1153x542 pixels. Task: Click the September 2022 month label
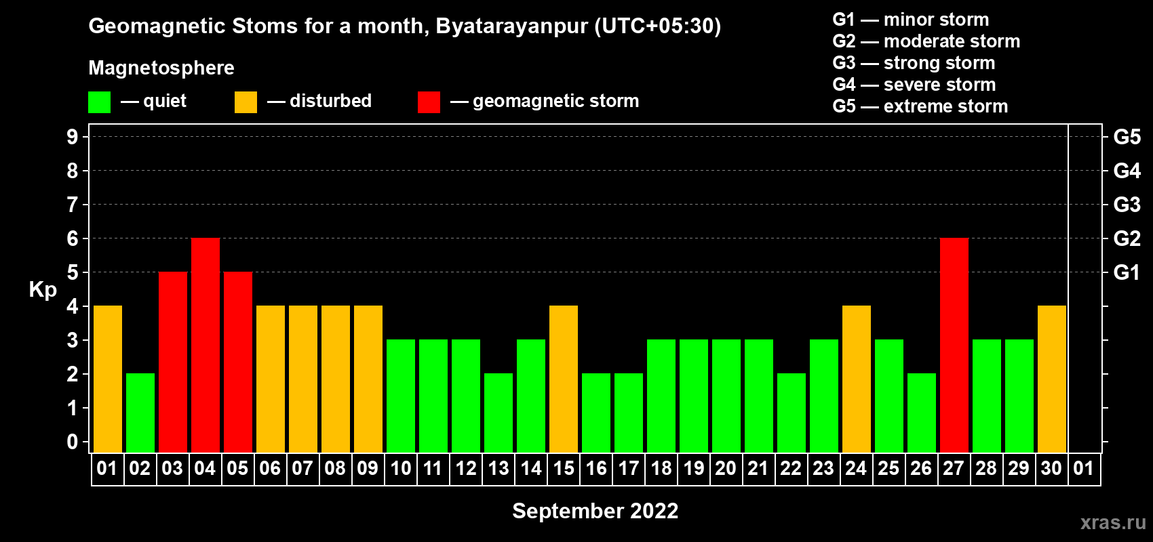[595, 511]
